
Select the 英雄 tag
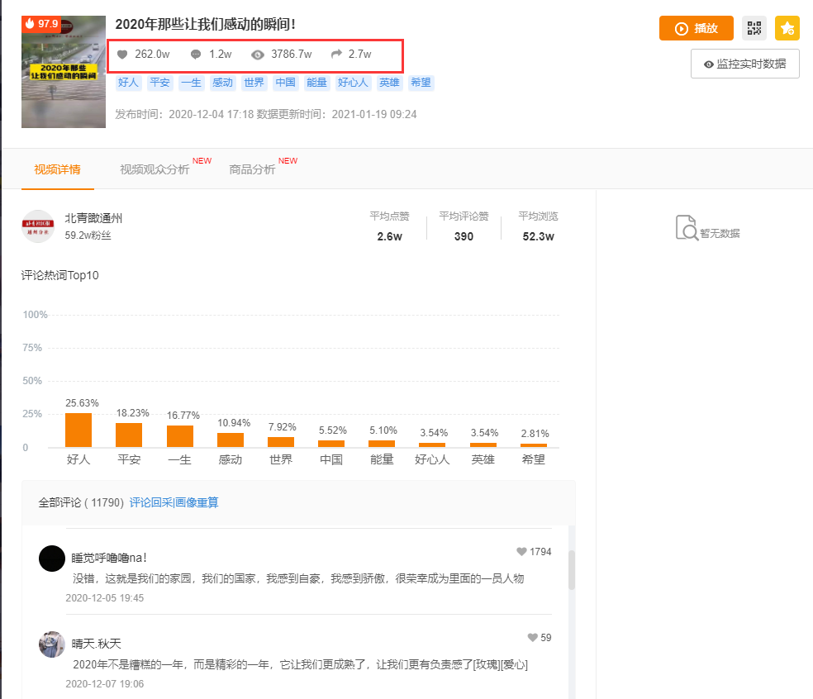tap(389, 83)
